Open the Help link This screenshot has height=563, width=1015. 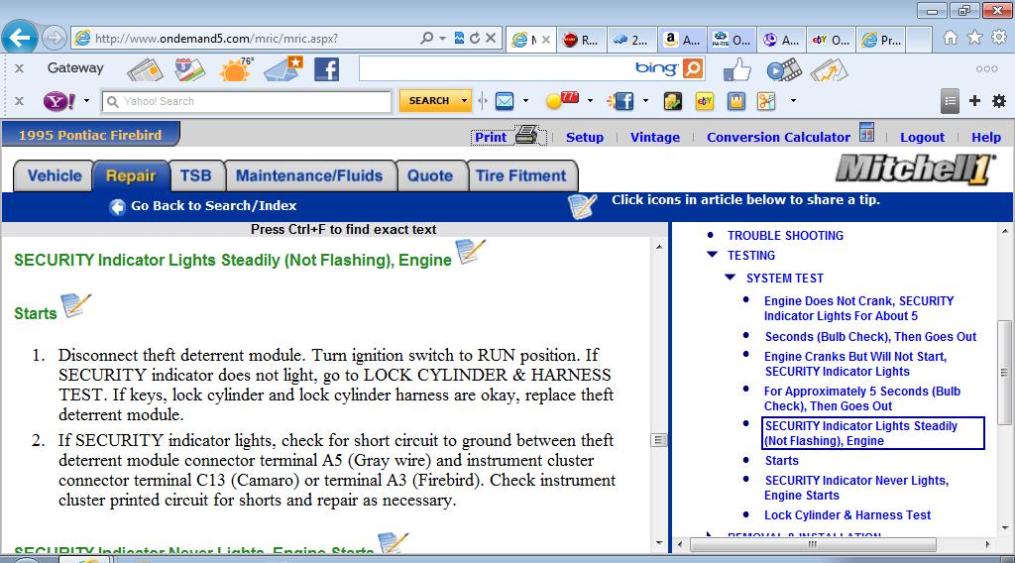point(986,137)
